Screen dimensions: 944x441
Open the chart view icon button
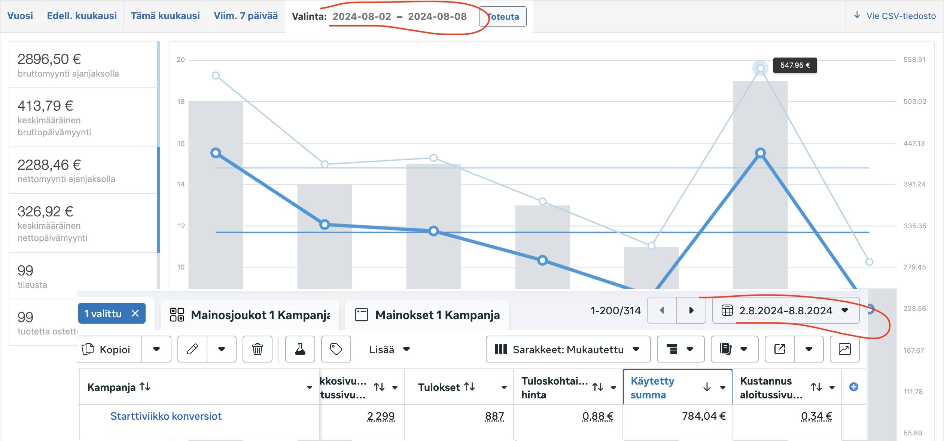(x=844, y=349)
